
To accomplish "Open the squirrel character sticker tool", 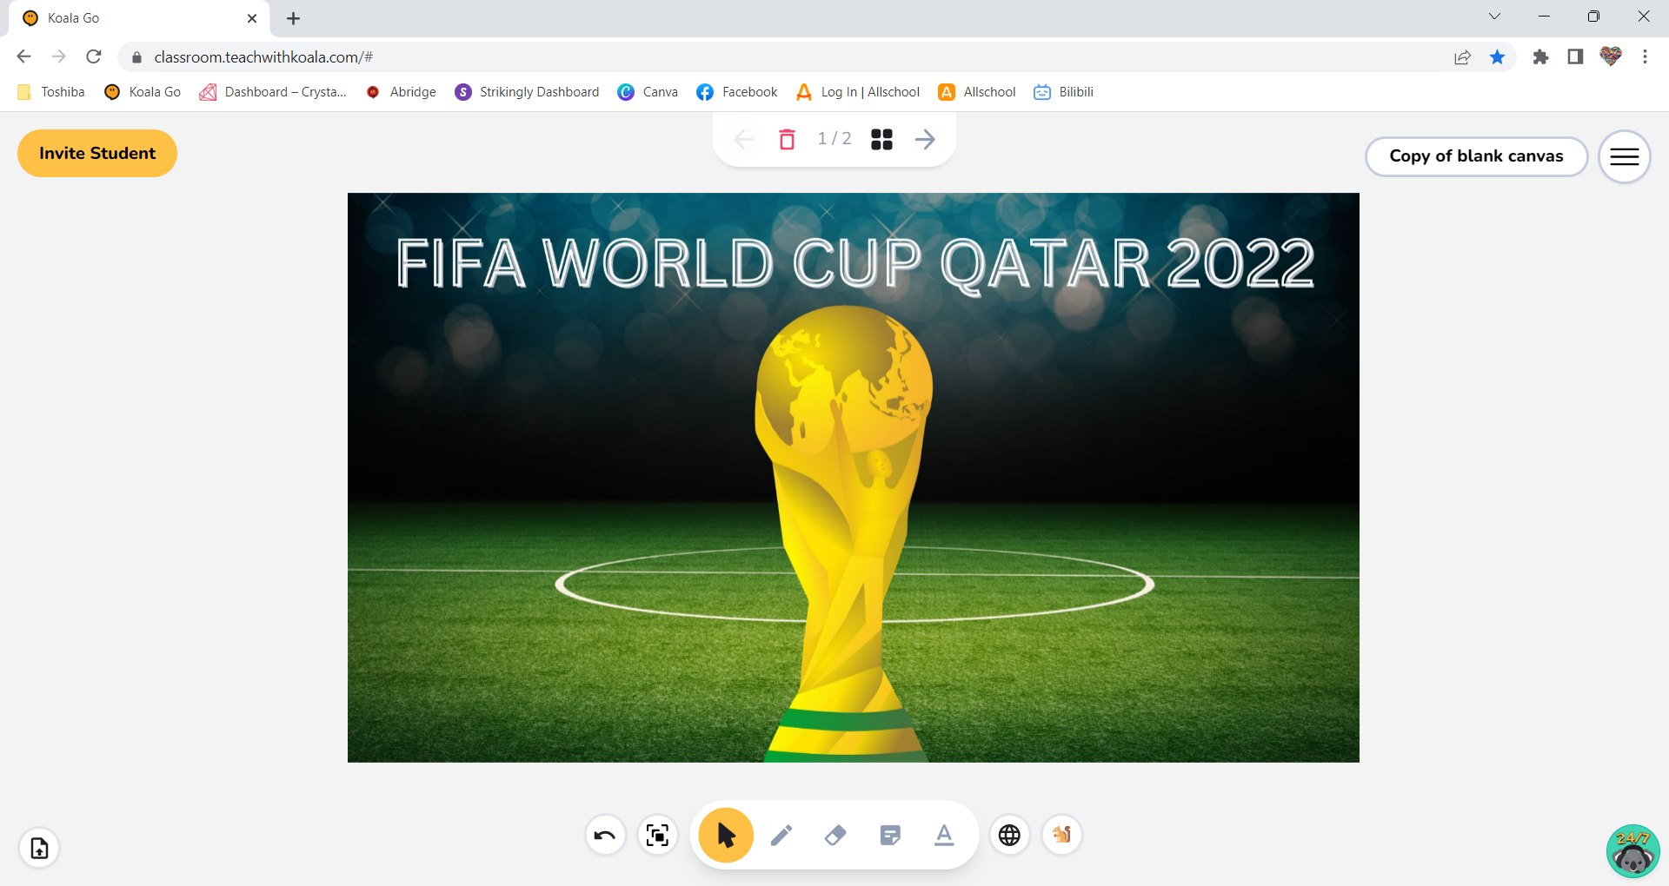I will point(1061,836).
